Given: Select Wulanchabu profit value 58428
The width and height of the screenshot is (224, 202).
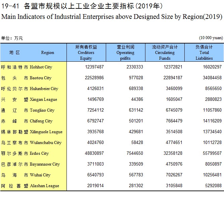Looking at the screenshot, I should (137, 142).
